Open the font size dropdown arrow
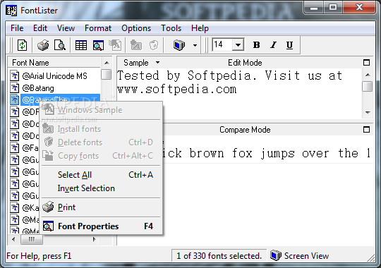The image size is (381, 268). pyautogui.click(x=238, y=44)
